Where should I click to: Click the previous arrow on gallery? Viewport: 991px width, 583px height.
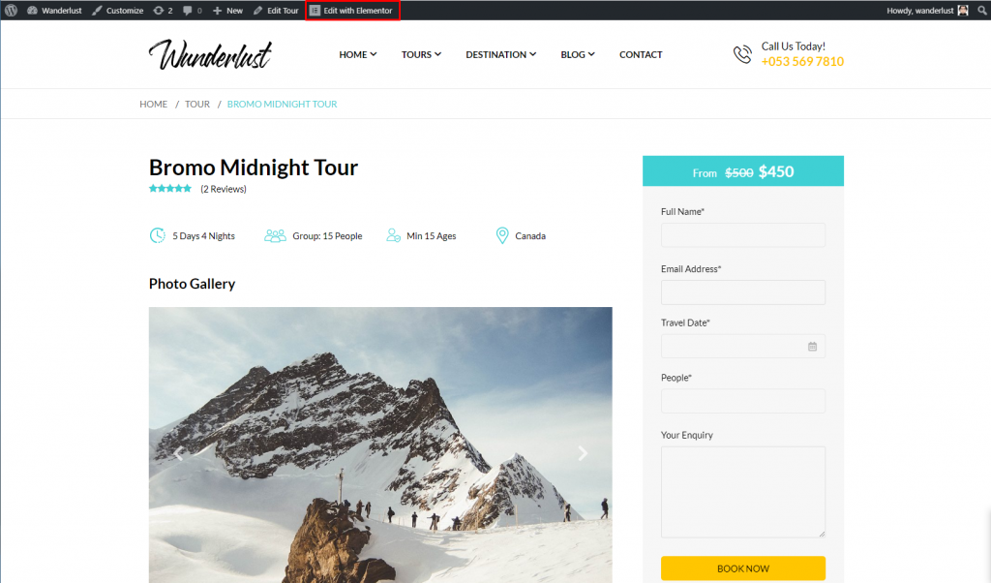179,452
